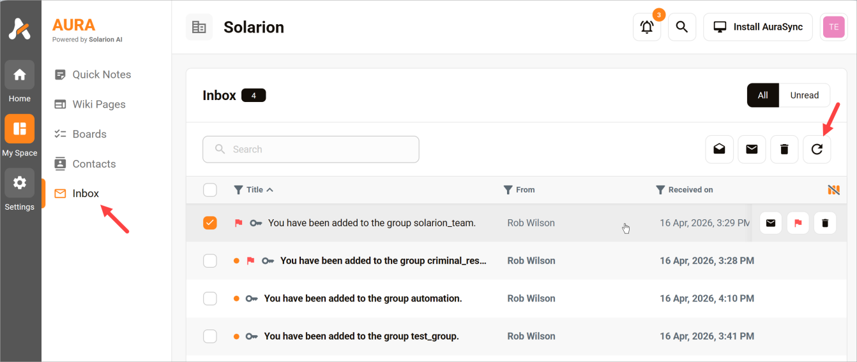The width and height of the screenshot is (857, 362).
Task: Delete the solarion_team message row
Action: pyautogui.click(x=825, y=223)
